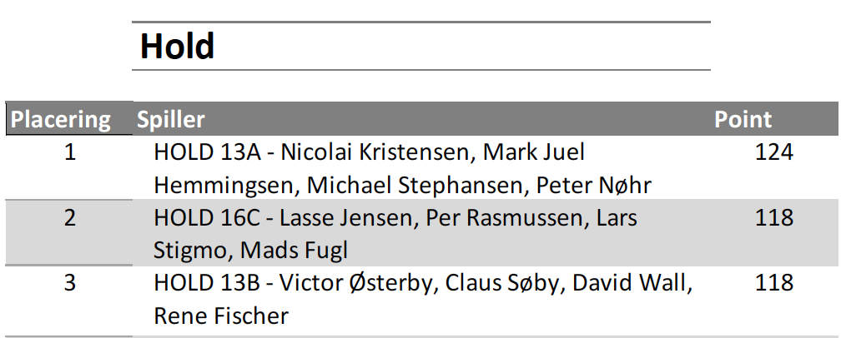Viewport: 841px width, 338px height.
Task: Click the name Mads Fugl
Action: 294,251
